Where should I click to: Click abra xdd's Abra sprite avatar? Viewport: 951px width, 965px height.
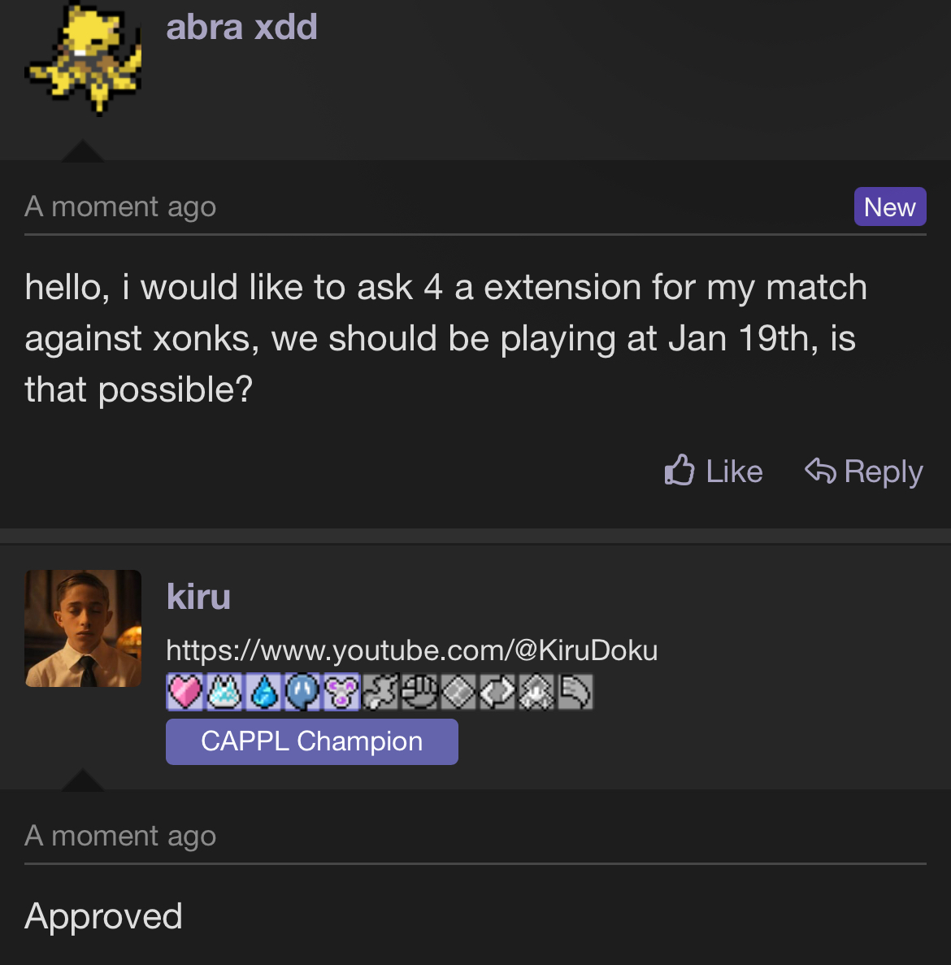(85, 59)
